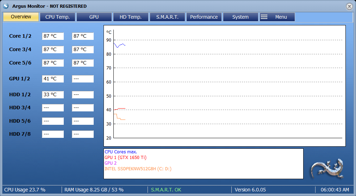Click the HDD 5/6 label
356x196 pixels.
pos(20,121)
